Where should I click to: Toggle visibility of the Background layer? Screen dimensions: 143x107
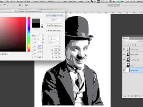pyautogui.click(x=124, y=70)
